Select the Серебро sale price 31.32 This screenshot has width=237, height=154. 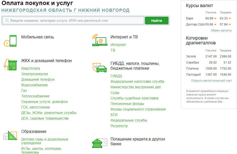(227, 62)
